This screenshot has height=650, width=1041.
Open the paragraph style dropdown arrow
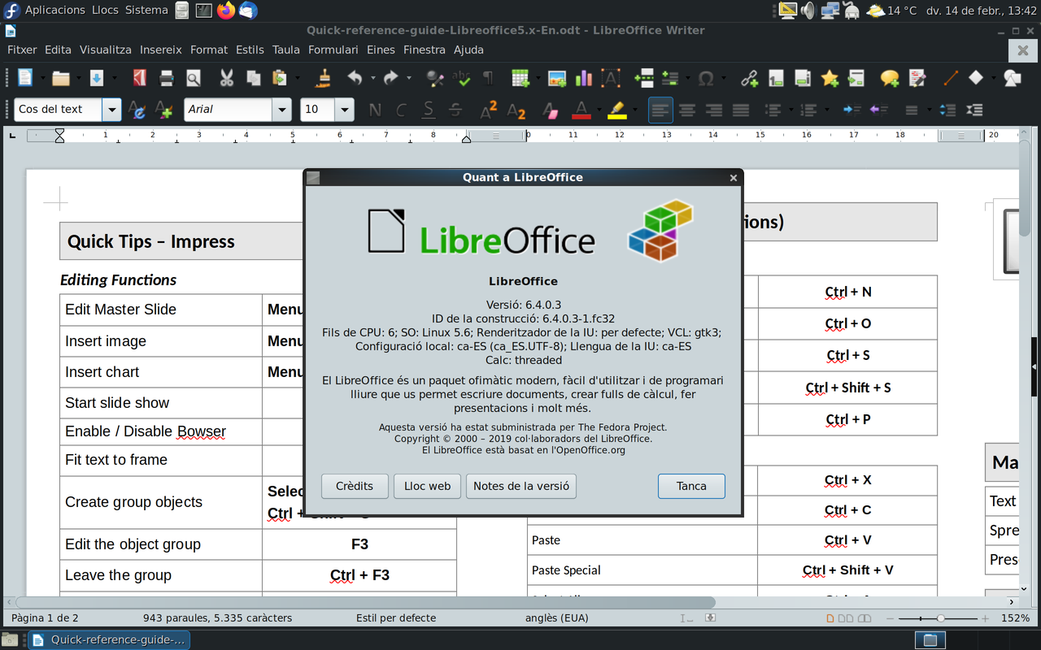coord(112,110)
